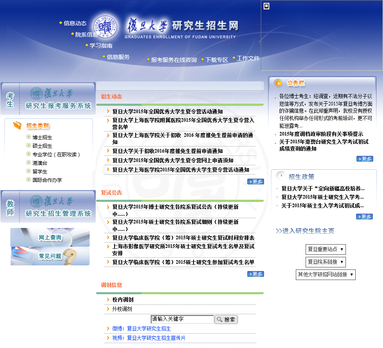This screenshot has height=348, width=383.
Task: Click the small square icon in the top-right panel
Action: pyautogui.click(x=266, y=6)
